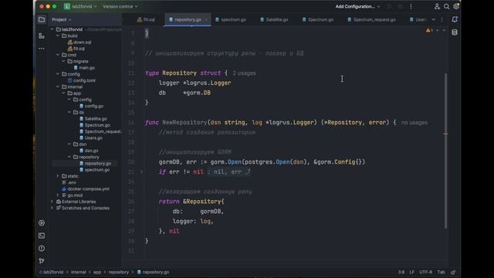Open the Database tool window icon
The height and width of the screenshot is (278, 494).
tap(455, 32)
